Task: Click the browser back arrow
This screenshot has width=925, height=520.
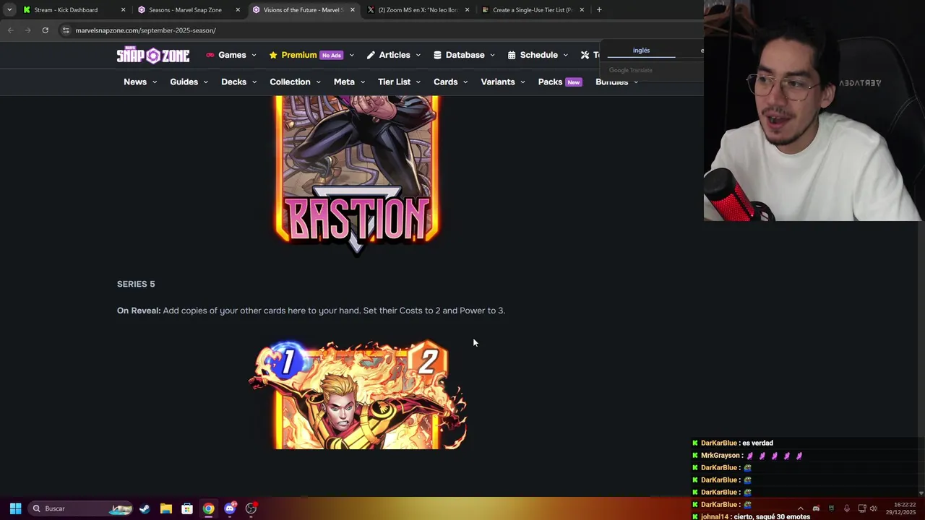Action: 10,30
